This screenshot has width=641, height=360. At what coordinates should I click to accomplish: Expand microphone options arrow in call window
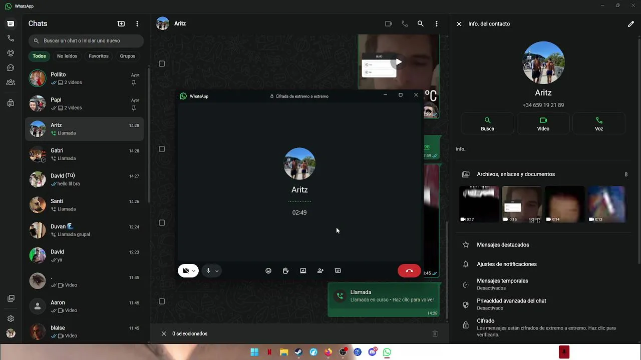pos(217,271)
